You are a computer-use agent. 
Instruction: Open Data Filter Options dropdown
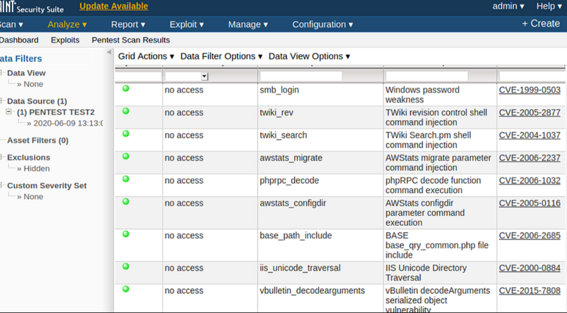point(221,56)
